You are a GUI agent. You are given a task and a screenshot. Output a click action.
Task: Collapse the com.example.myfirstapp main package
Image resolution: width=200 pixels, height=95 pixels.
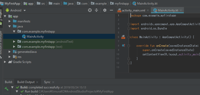click(x=14, y=31)
